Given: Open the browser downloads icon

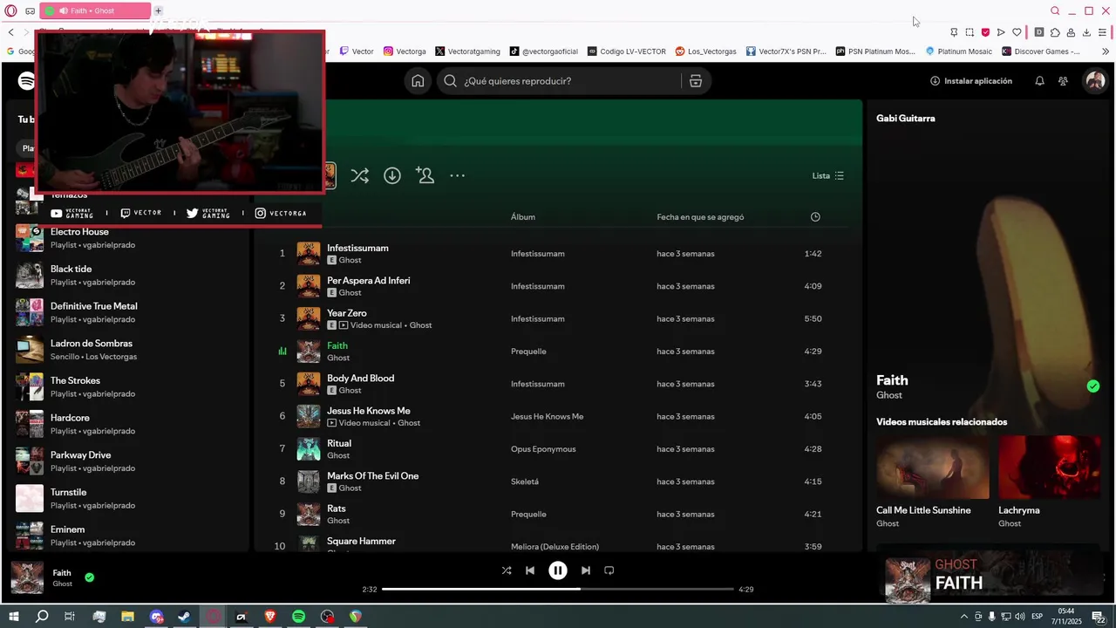Looking at the screenshot, I should tap(1086, 32).
